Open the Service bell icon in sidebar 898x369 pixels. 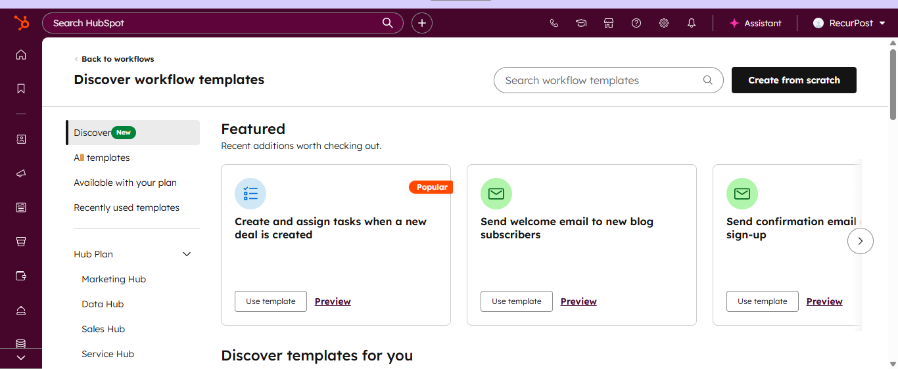pyautogui.click(x=21, y=310)
